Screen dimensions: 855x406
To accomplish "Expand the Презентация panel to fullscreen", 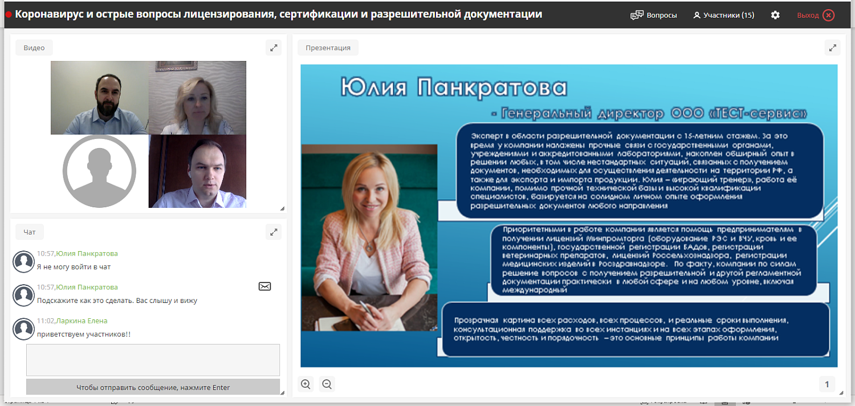I will [x=833, y=48].
